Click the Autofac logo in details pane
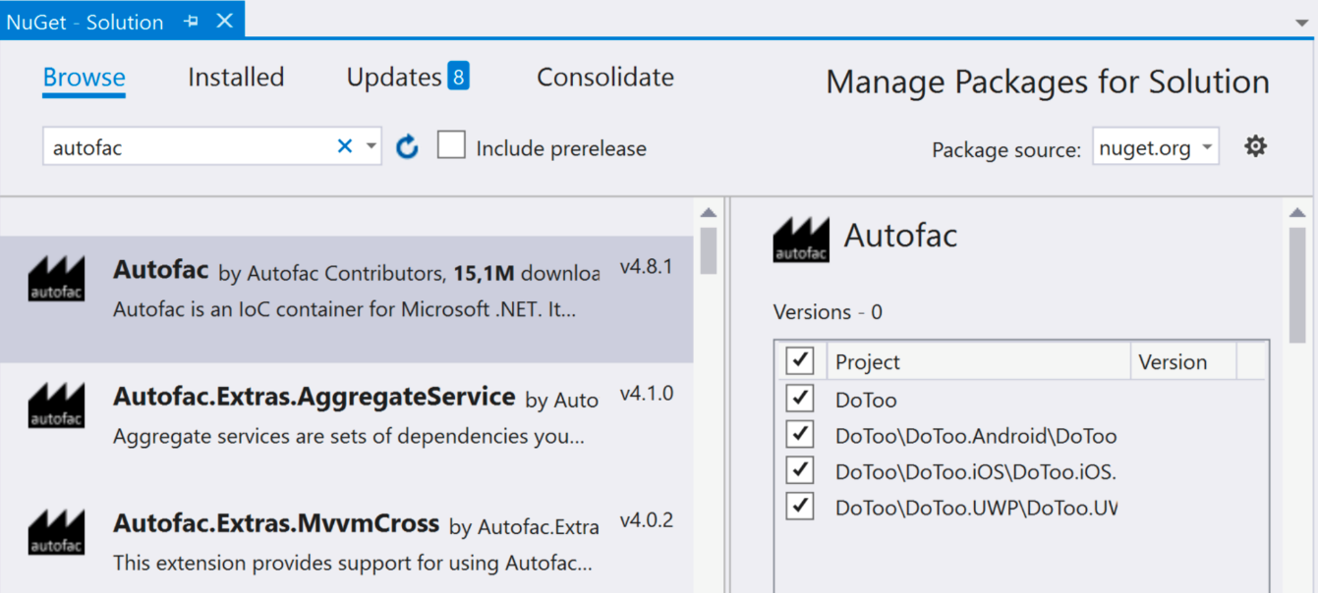This screenshot has width=1318, height=593. pyautogui.click(x=801, y=239)
